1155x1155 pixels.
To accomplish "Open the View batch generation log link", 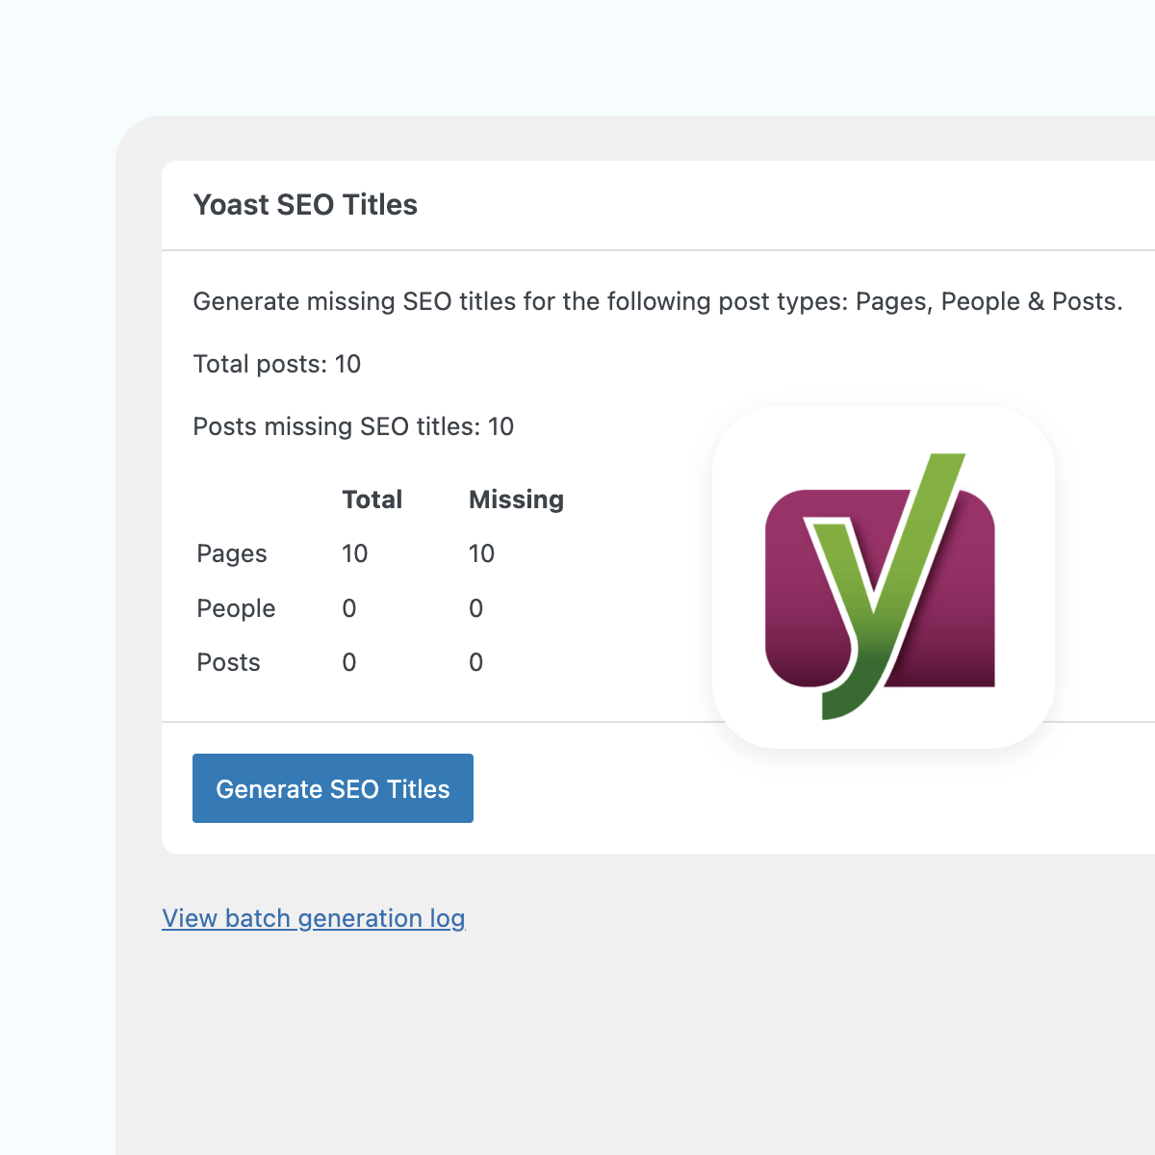I will pyautogui.click(x=313, y=918).
